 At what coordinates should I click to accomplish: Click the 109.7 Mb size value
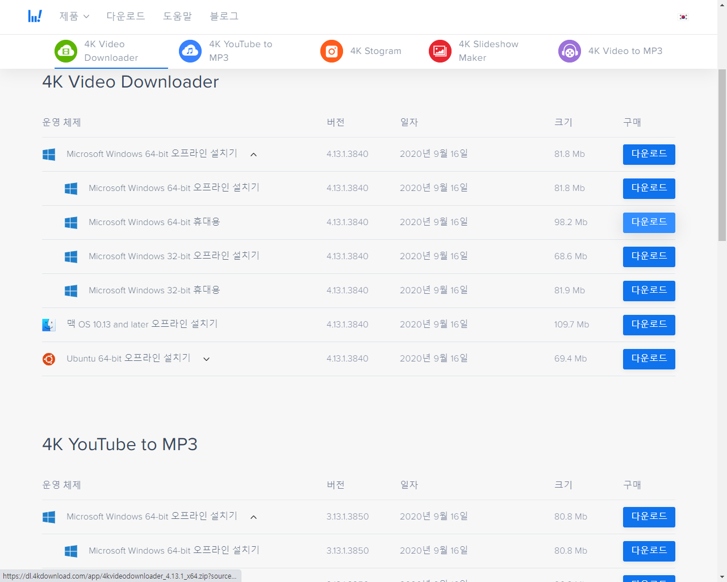point(571,325)
